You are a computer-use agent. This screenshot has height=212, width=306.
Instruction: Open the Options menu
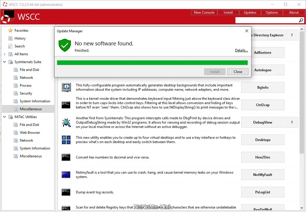click(x=272, y=12)
